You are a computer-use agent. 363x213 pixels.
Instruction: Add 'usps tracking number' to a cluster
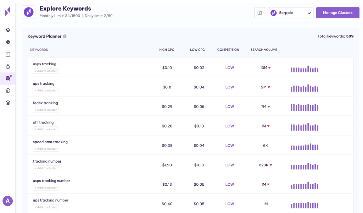pyautogui.click(x=46, y=188)
